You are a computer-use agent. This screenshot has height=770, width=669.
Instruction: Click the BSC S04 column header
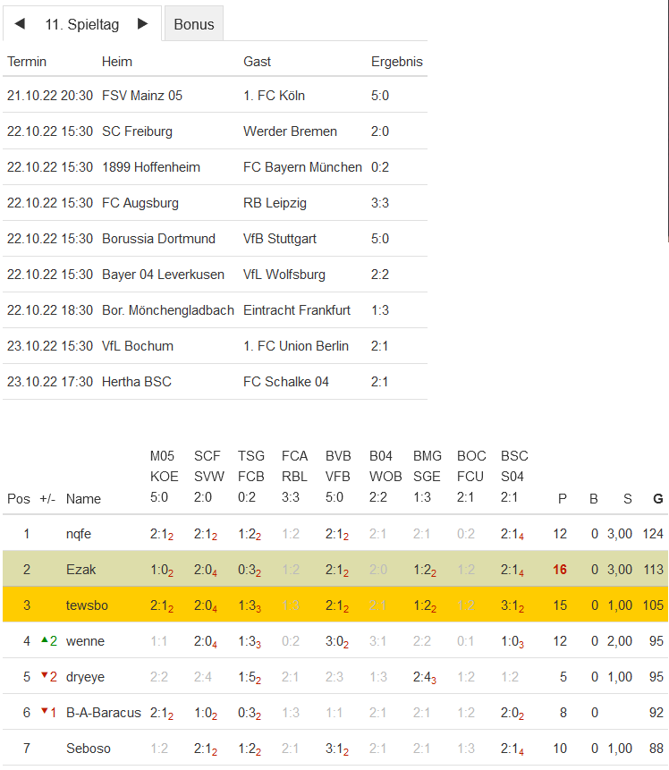click(514, 476)
